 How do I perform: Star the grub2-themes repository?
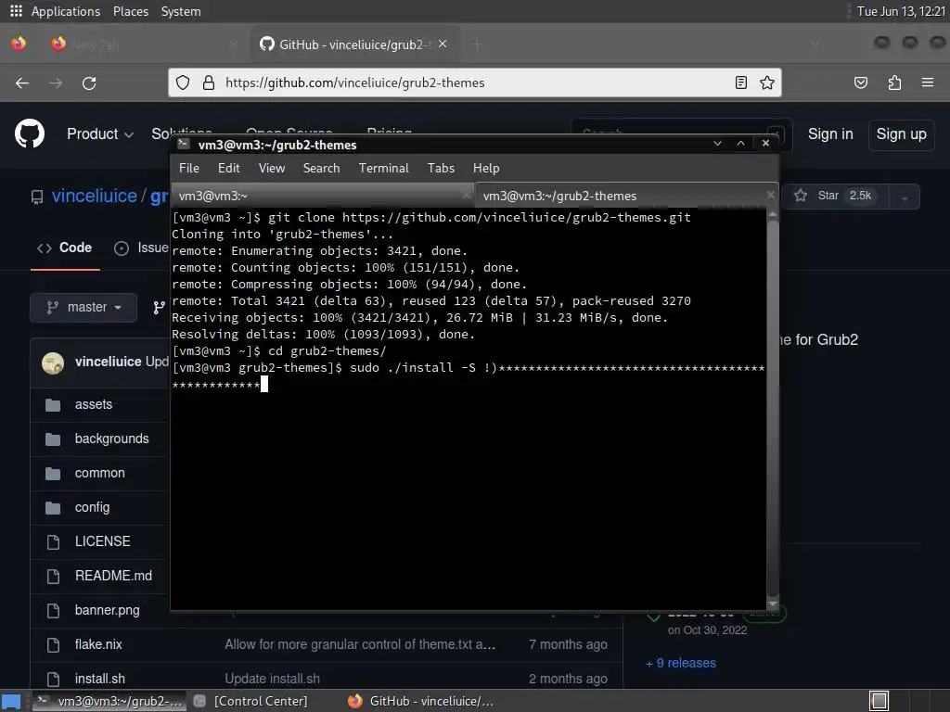point(834,196)
